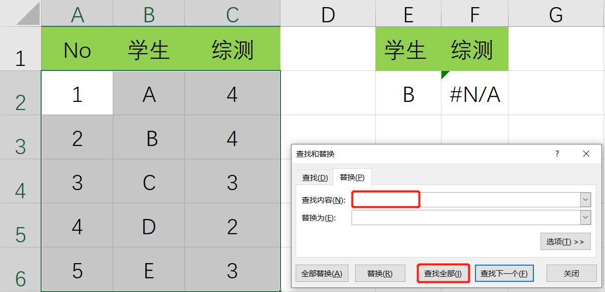Screen dimensions: 605x292
Task: Click inside the 查找内容 input field
Action: coord(466,200)
